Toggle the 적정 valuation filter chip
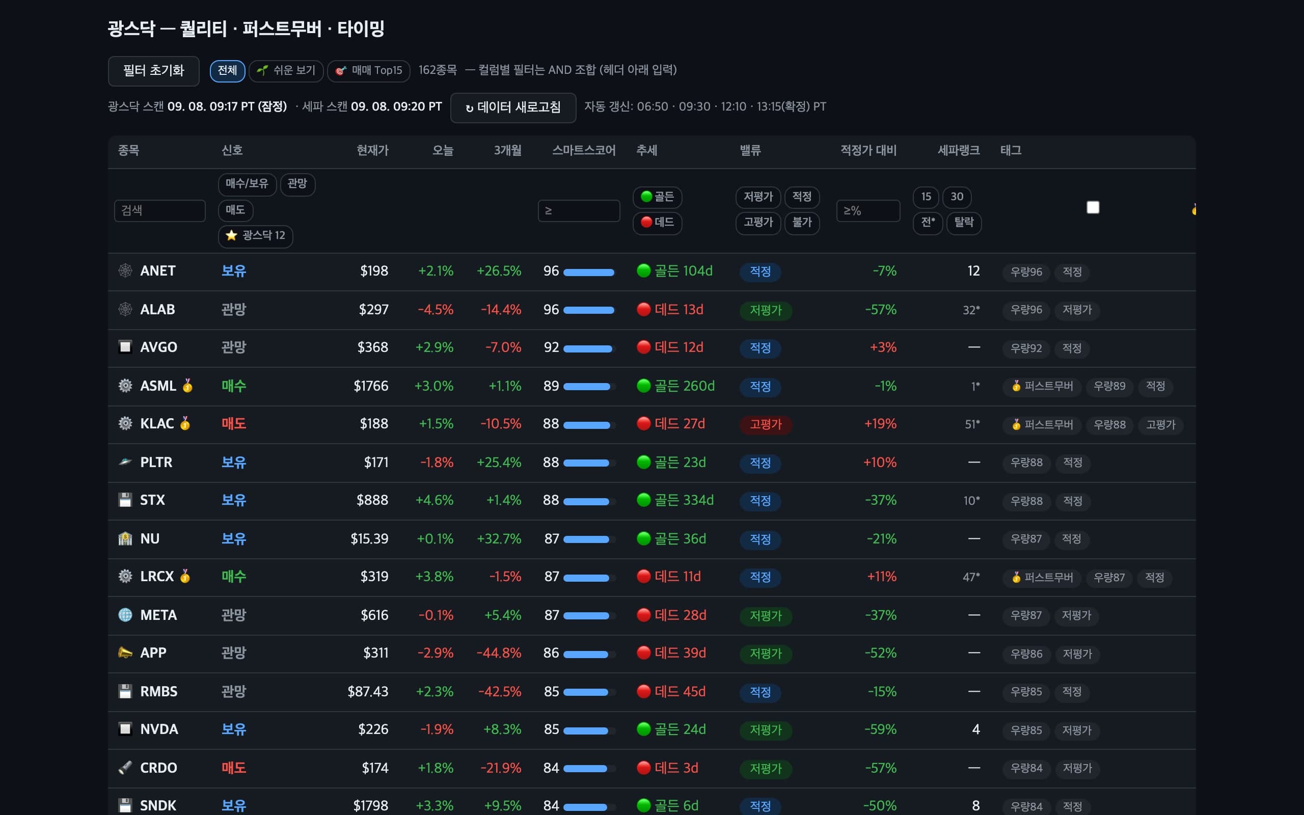Image resolution: width=1304 pixels, height=815 pixels. pyautogui.click(x=802, y=197)
